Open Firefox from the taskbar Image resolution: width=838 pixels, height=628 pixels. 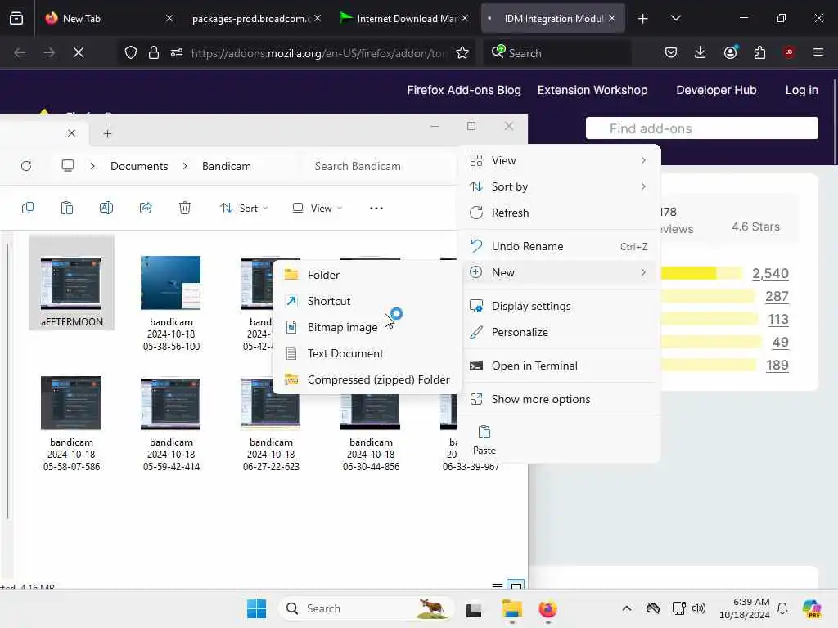(547, 608)
